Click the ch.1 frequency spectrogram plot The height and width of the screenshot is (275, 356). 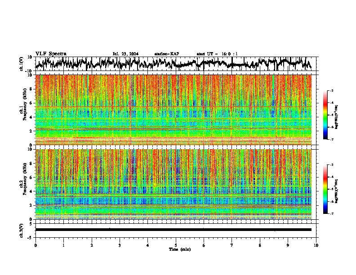[174, 110]
